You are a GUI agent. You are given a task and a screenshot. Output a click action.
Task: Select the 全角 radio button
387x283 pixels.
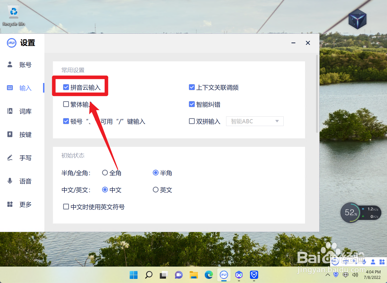[x=105, y=173]
